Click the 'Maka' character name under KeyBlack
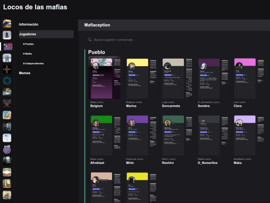The height and width of the screenshot is (203, 270). tap(237, 163)
